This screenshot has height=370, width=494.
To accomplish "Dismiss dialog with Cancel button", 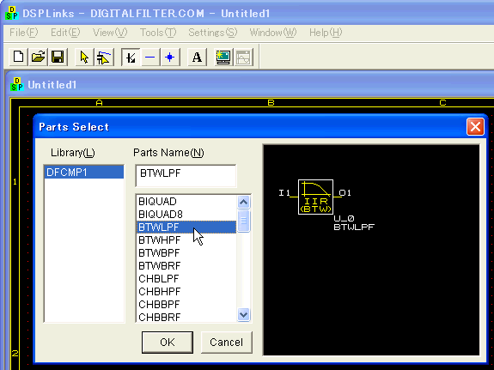I will (x=227, y=342).
